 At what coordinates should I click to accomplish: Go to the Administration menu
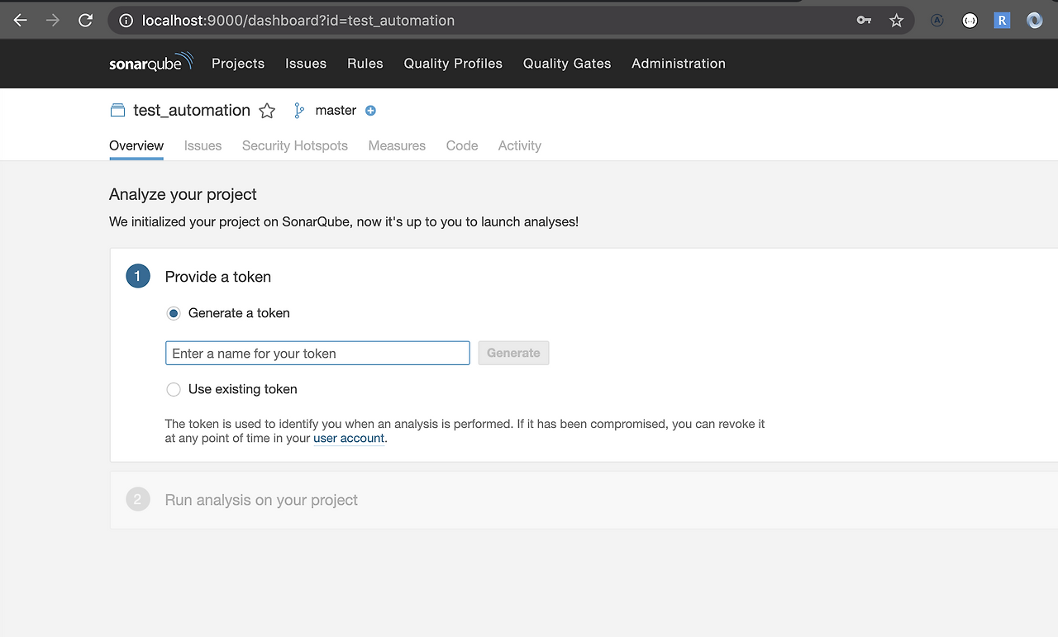pyautogui.click(x=678, y=64)
